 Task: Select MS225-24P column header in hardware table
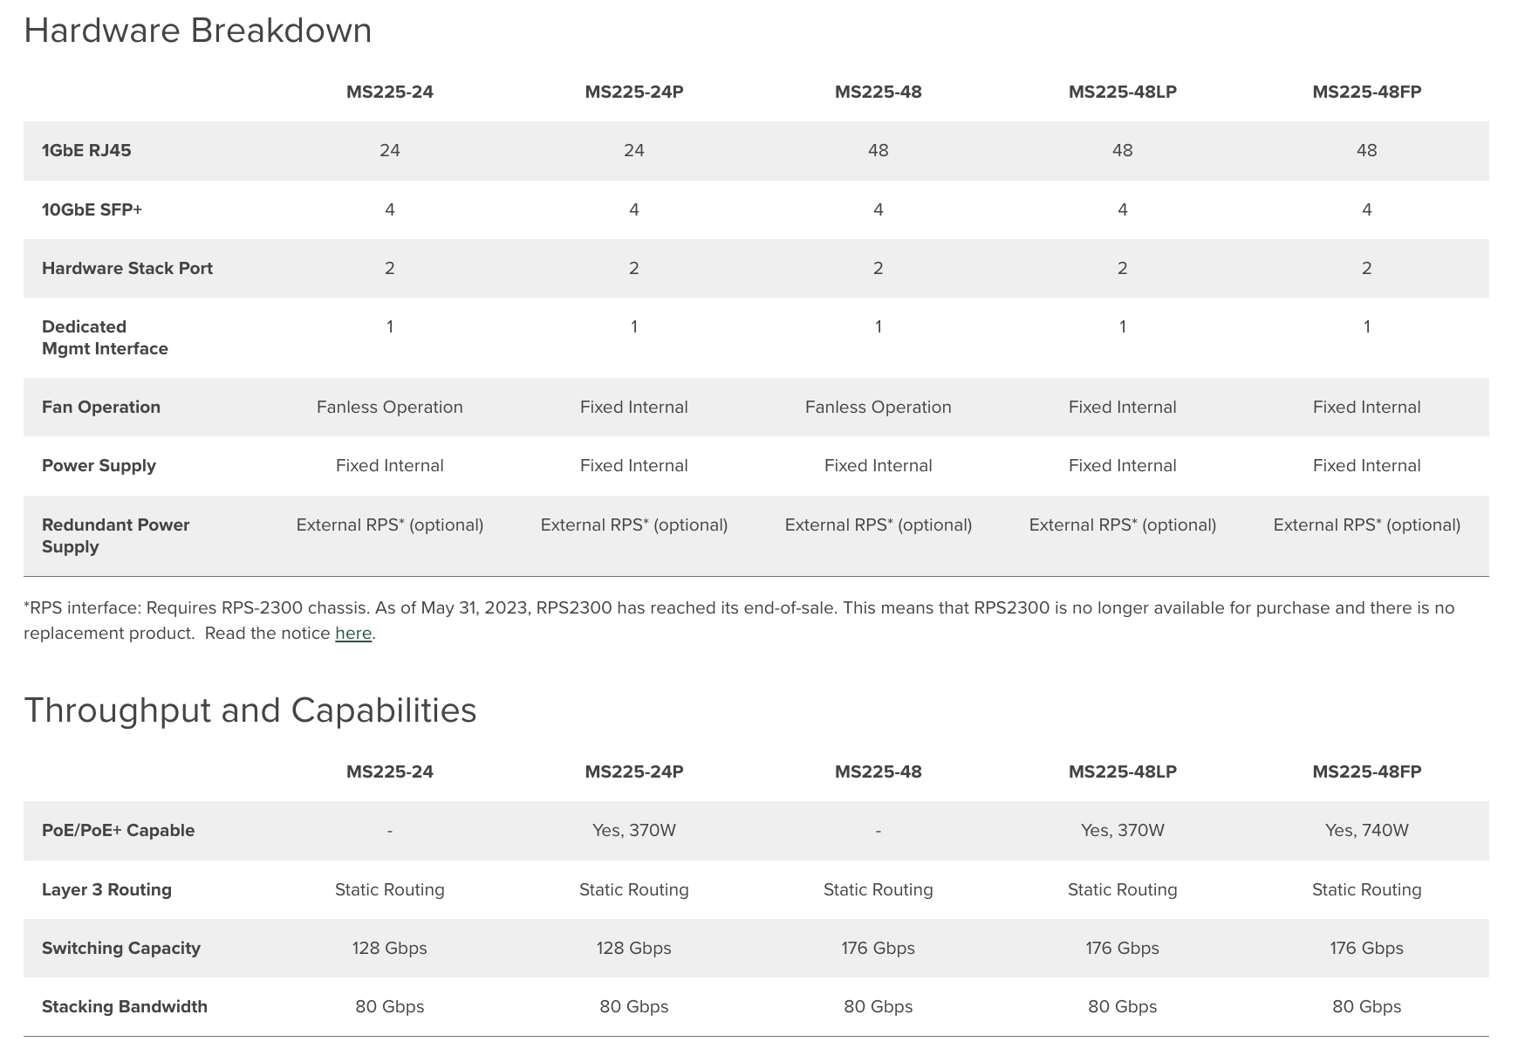point(633,92)
